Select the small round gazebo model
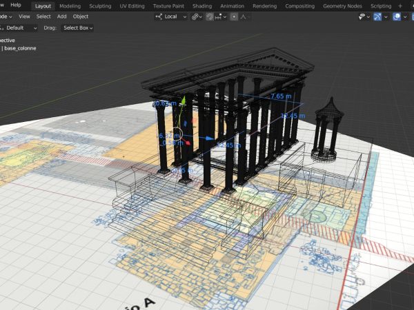Image resolution: width=414 pixels, height=310 pixels. point(326,130)
